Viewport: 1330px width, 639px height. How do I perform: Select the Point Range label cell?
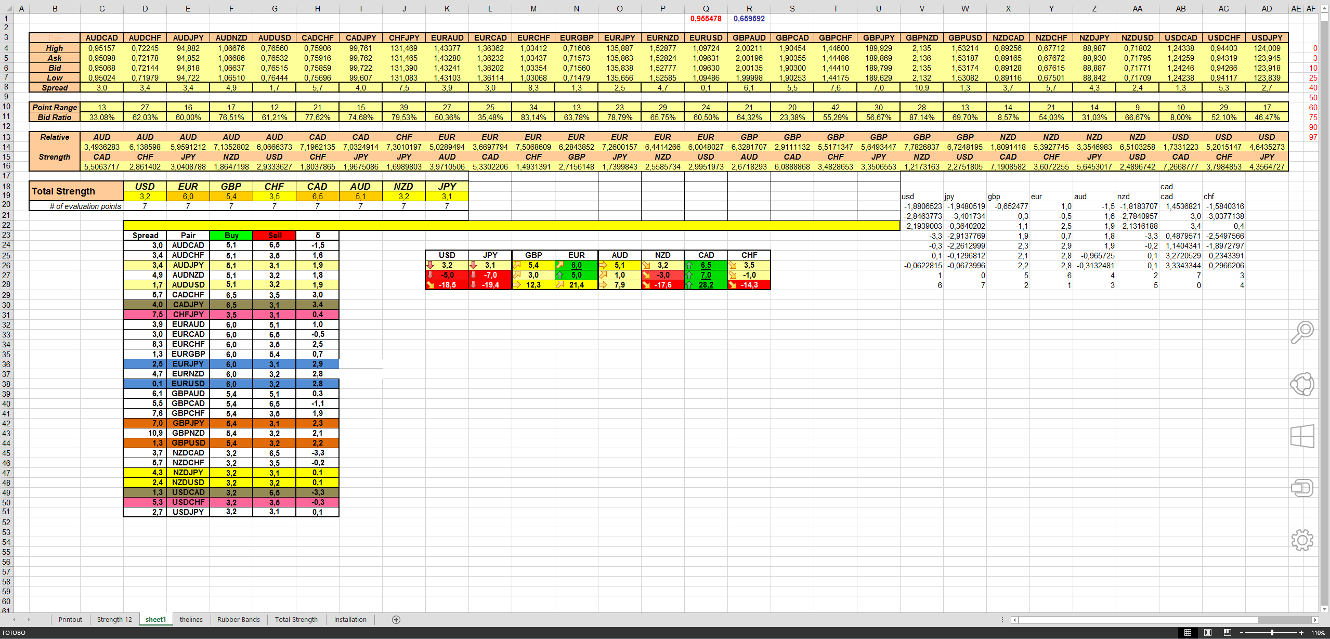point(55,107)
